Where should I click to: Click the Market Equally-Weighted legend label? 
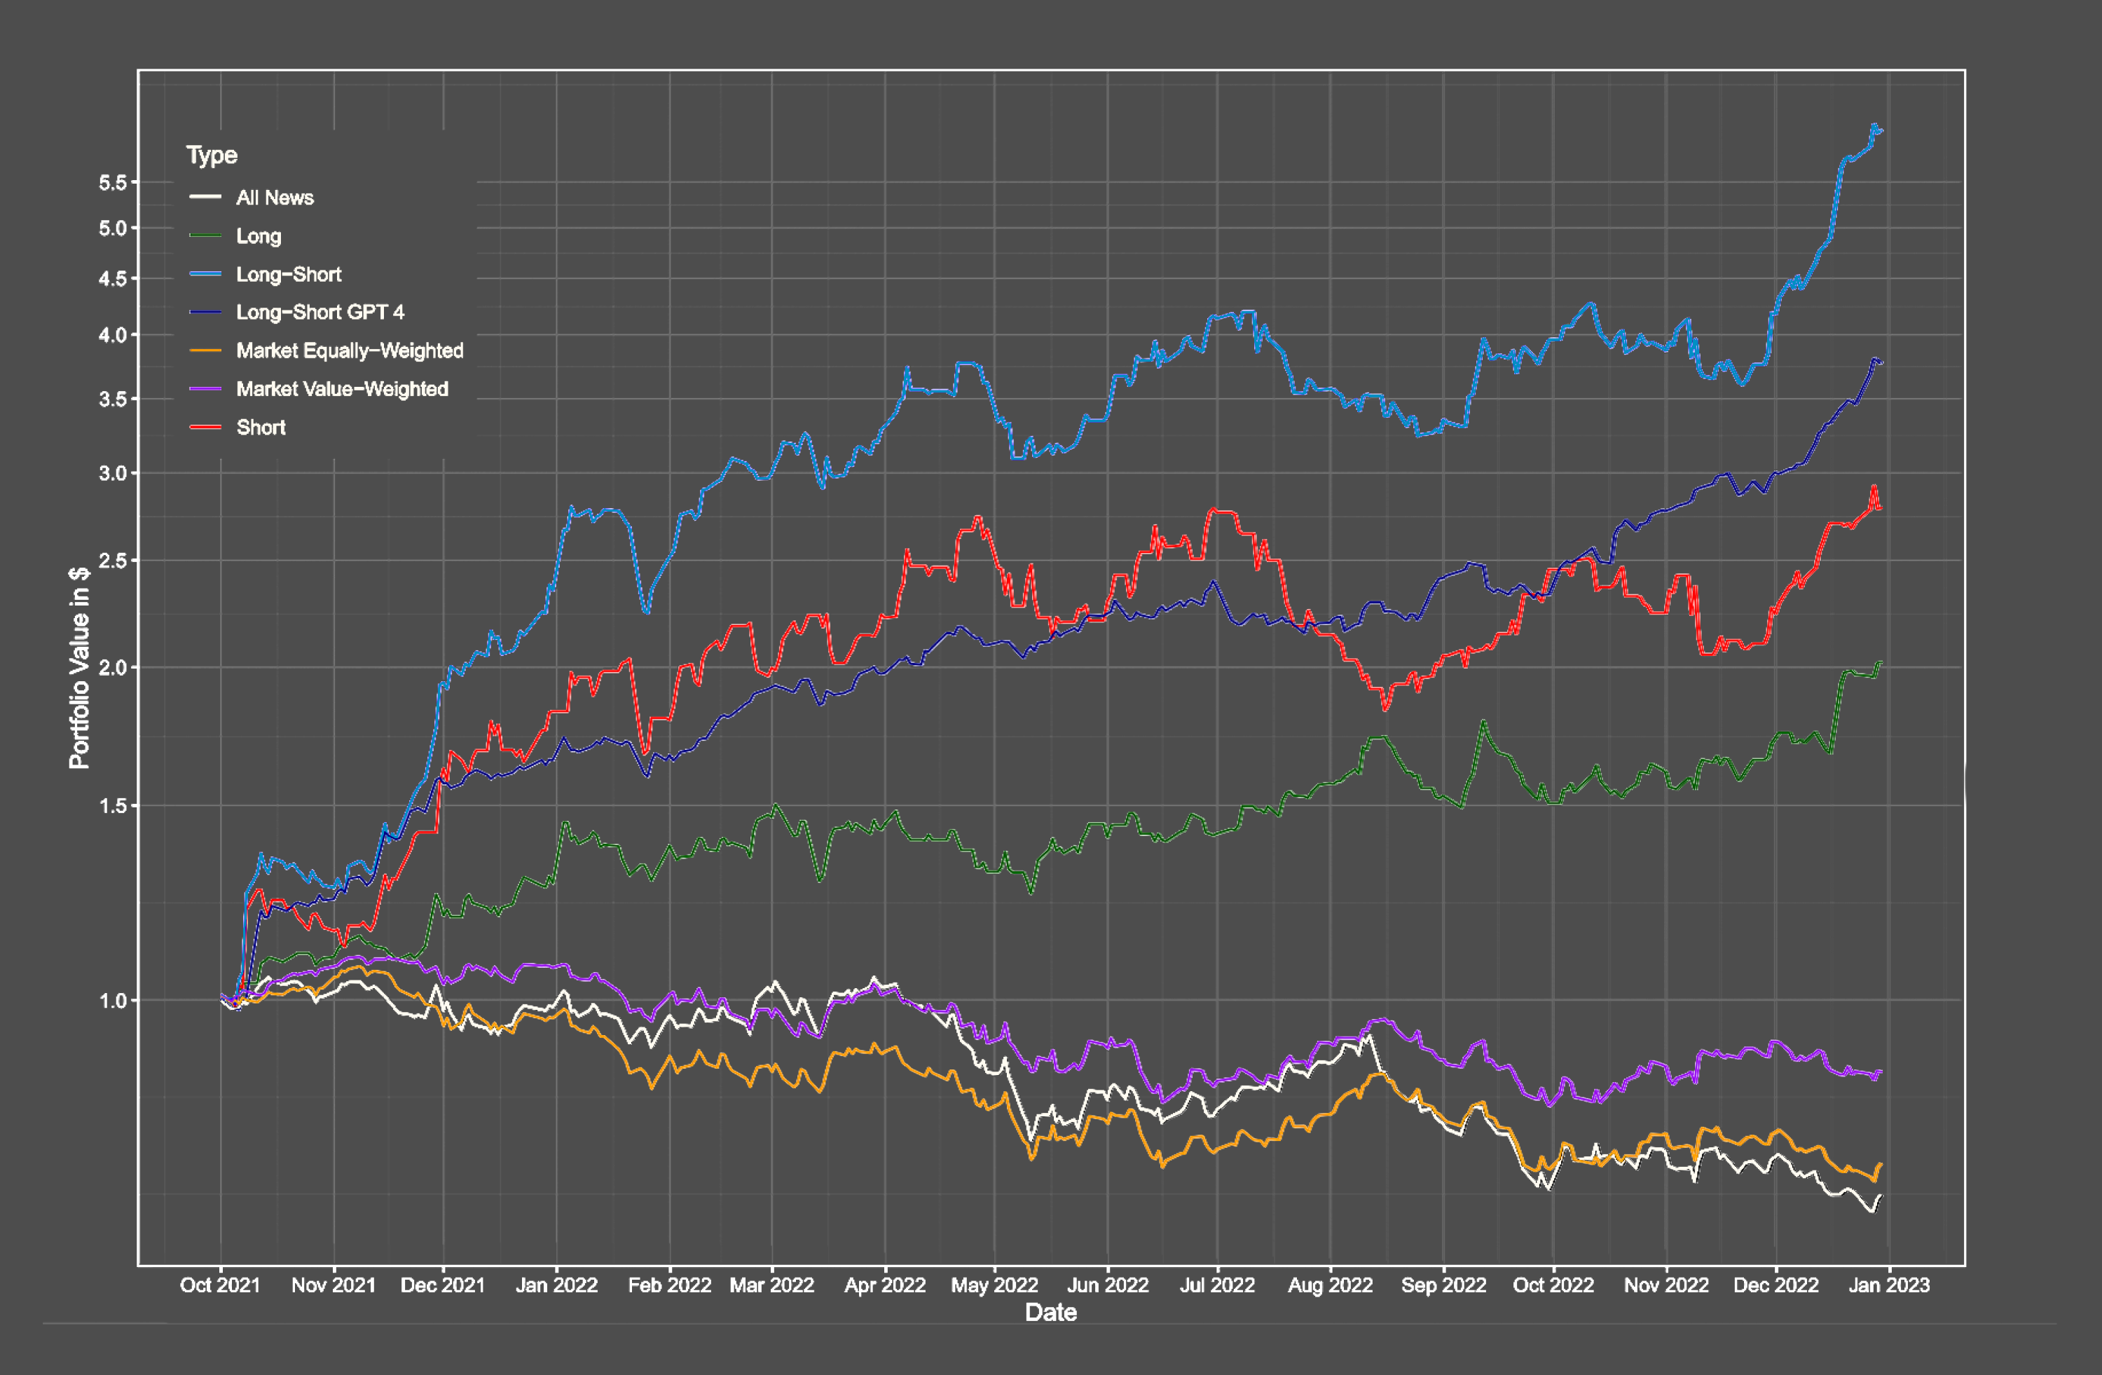coord(349,350)
